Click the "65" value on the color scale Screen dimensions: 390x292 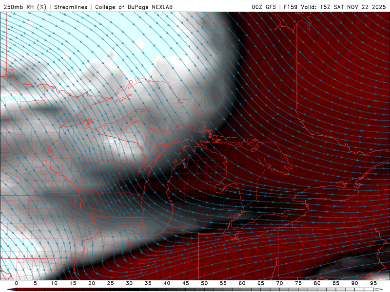point(261,283)
